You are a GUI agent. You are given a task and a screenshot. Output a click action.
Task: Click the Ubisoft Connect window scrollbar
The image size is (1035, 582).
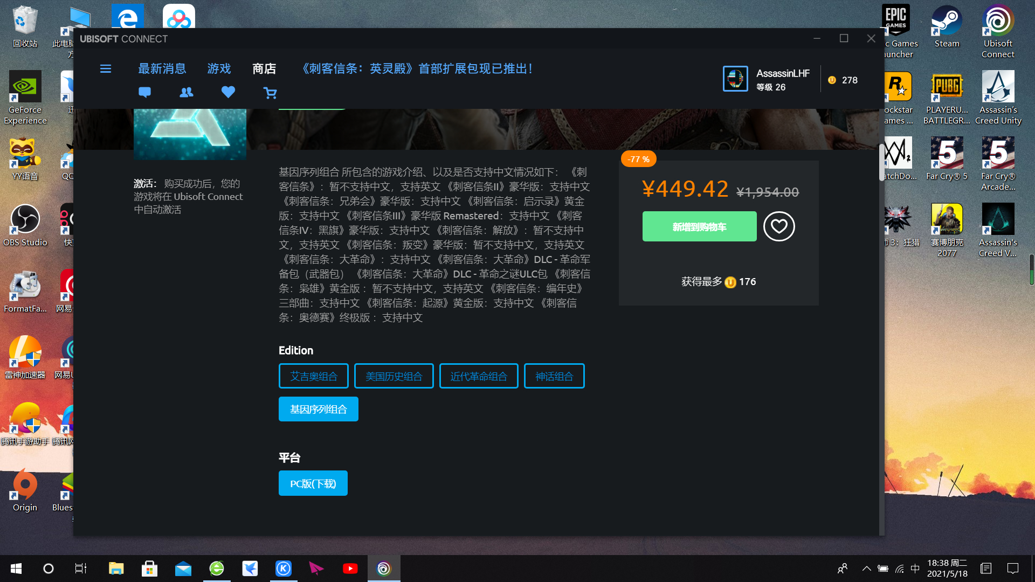click(881, 162)
